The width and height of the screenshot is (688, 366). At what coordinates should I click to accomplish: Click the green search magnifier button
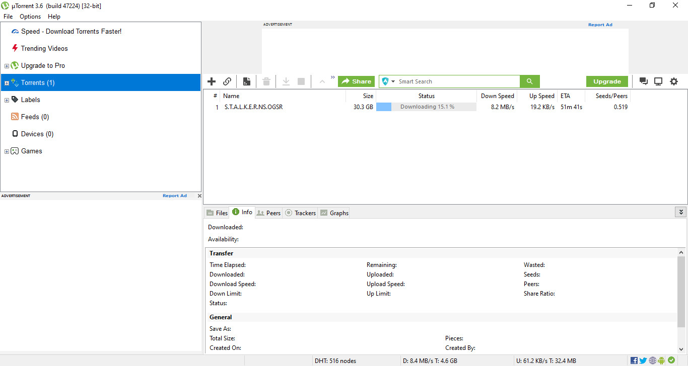(x=529, y=81)
